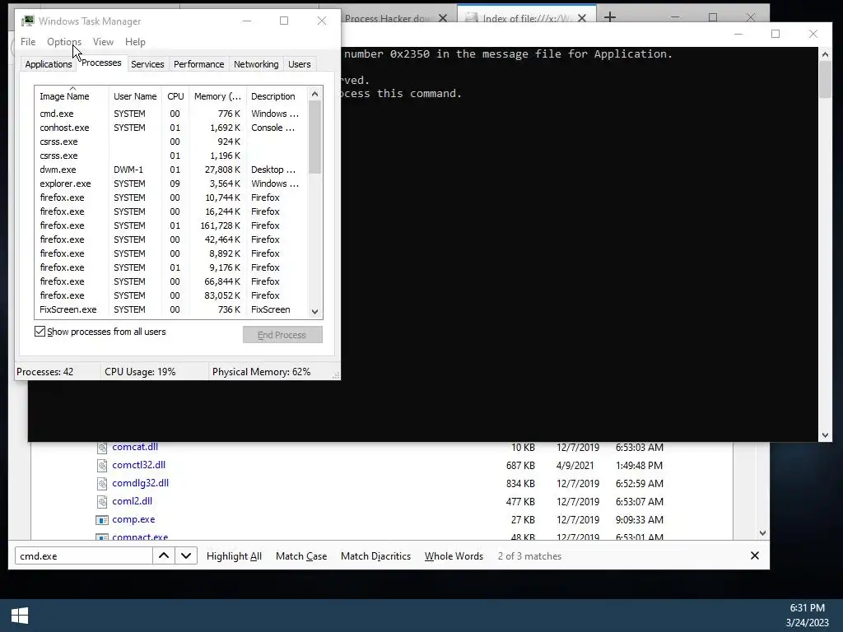Select the dwm.exe process row

click(171, 170)
